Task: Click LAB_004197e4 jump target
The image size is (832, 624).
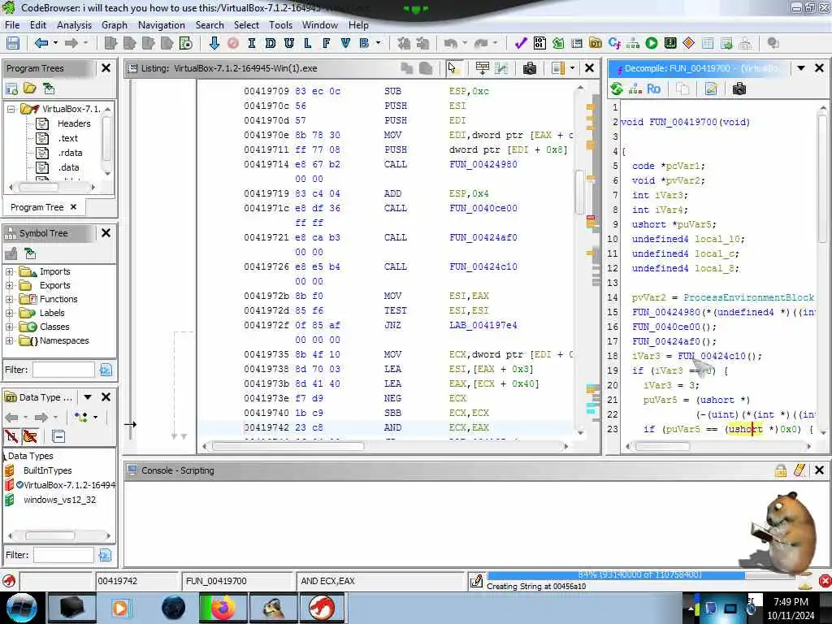Action: tap(483, 325)
